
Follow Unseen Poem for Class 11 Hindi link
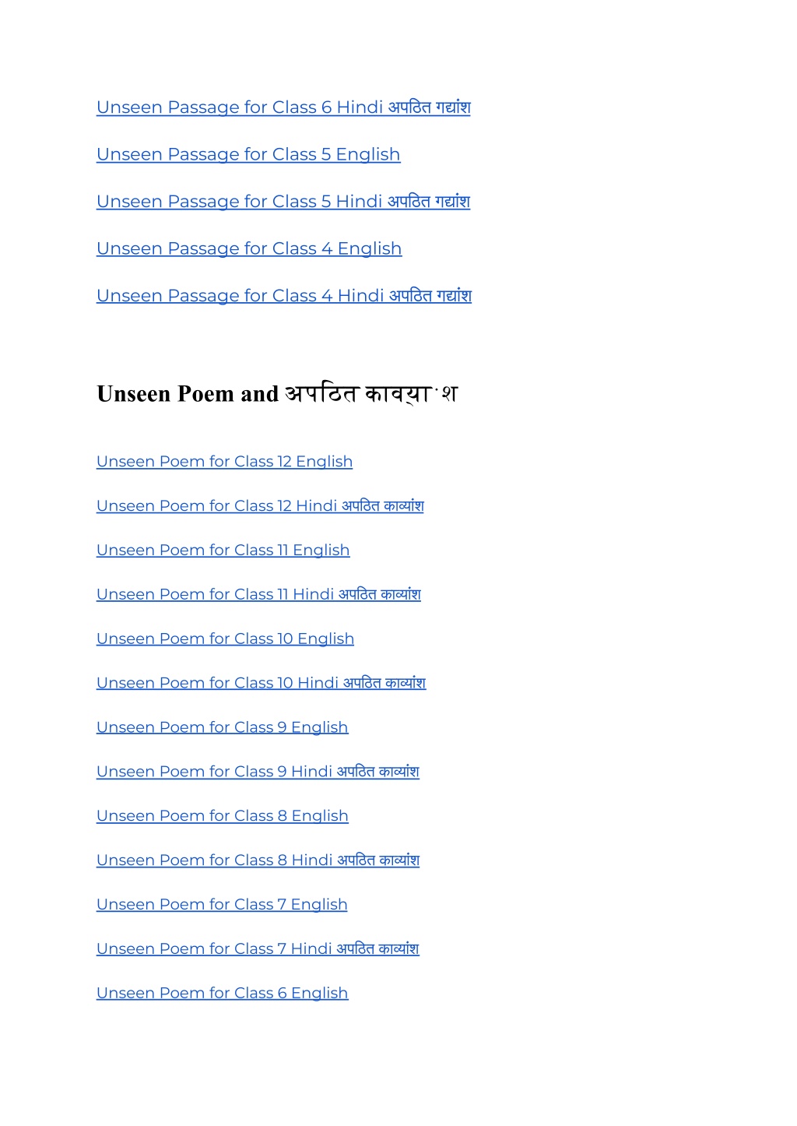[258, 594]
